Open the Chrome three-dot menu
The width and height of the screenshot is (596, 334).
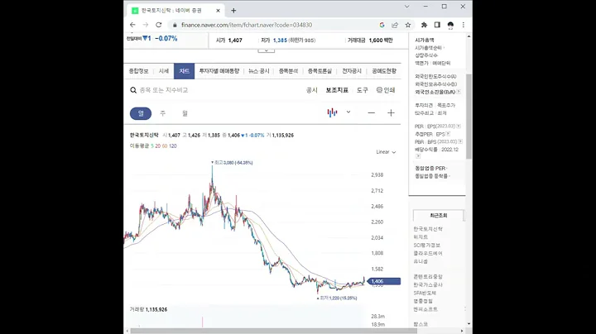point(463,25)
